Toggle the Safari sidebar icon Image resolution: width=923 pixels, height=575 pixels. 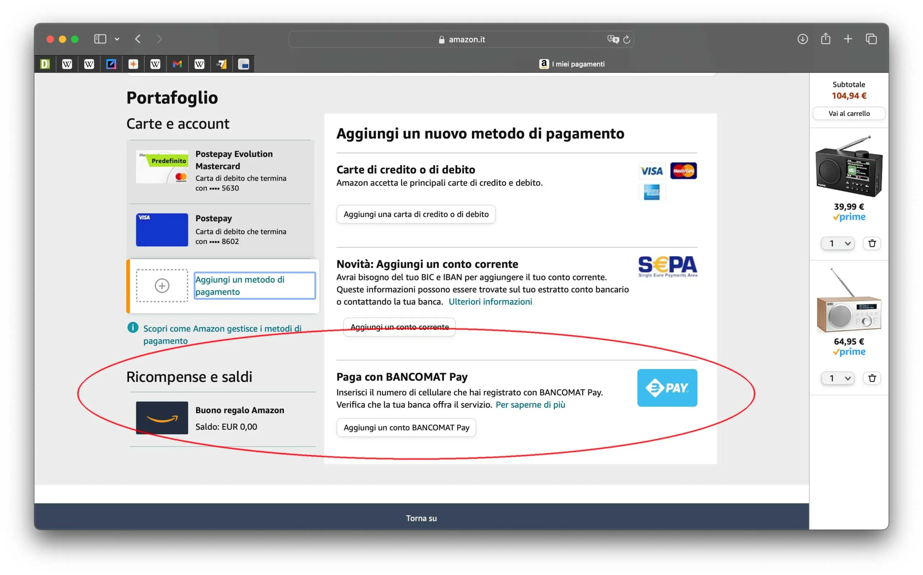coord(100,39)
